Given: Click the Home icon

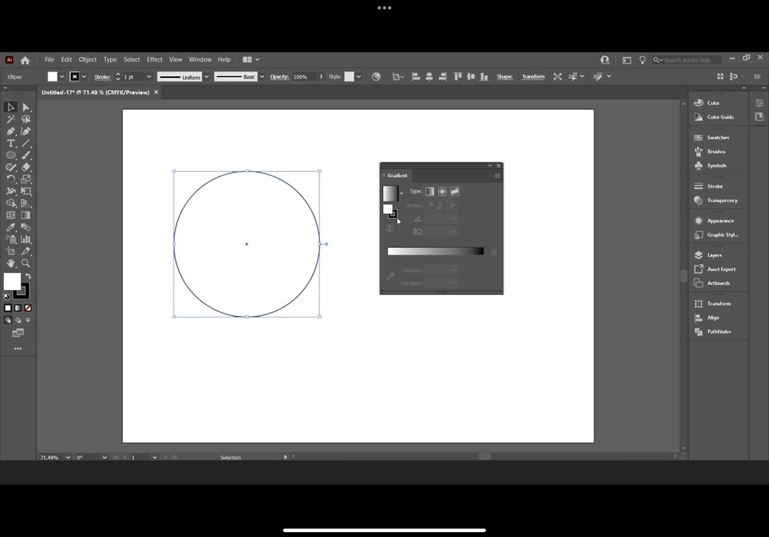Looking at the screenshot, I should 25,60.
